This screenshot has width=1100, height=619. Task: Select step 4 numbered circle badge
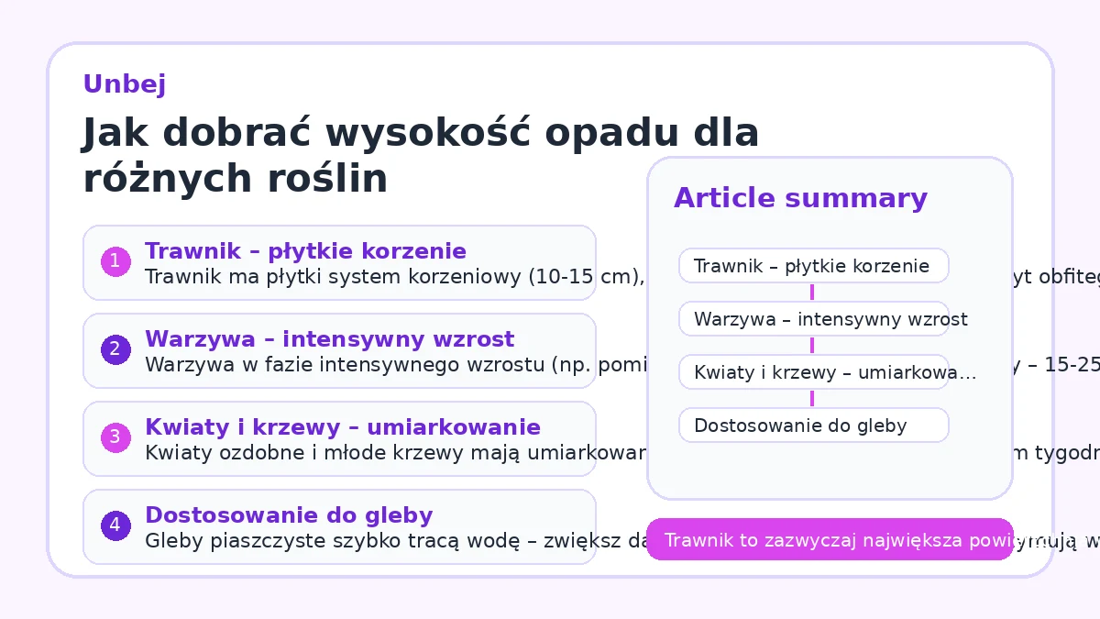click(115, 526)
